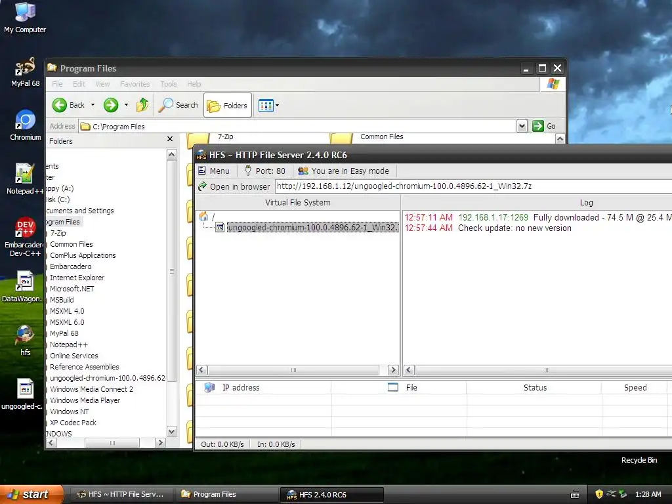Open the HFS Menu button
This screenshot has height=504, width=672.
click(x=214, y=171)
